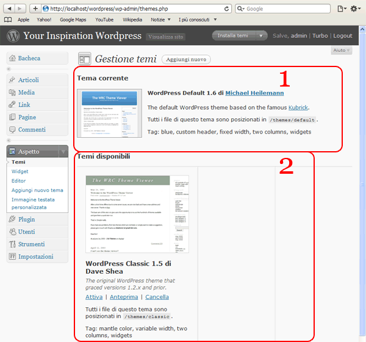The image size is (366, 342).
Task: Delete Classic theme with Cancella
Action: [157, 297]
